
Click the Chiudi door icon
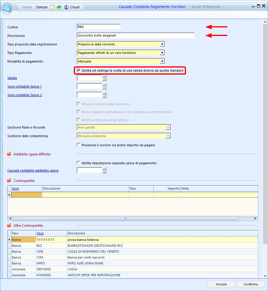point(67,7)
